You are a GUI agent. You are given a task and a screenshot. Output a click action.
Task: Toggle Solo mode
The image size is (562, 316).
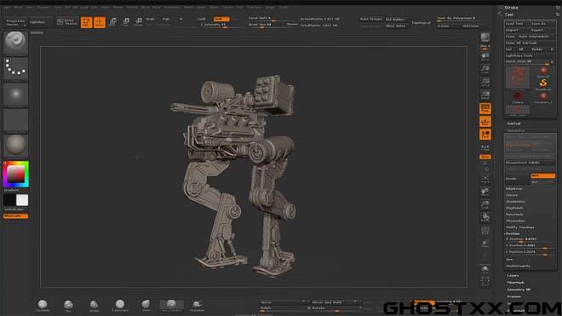(x=485, y=269)
